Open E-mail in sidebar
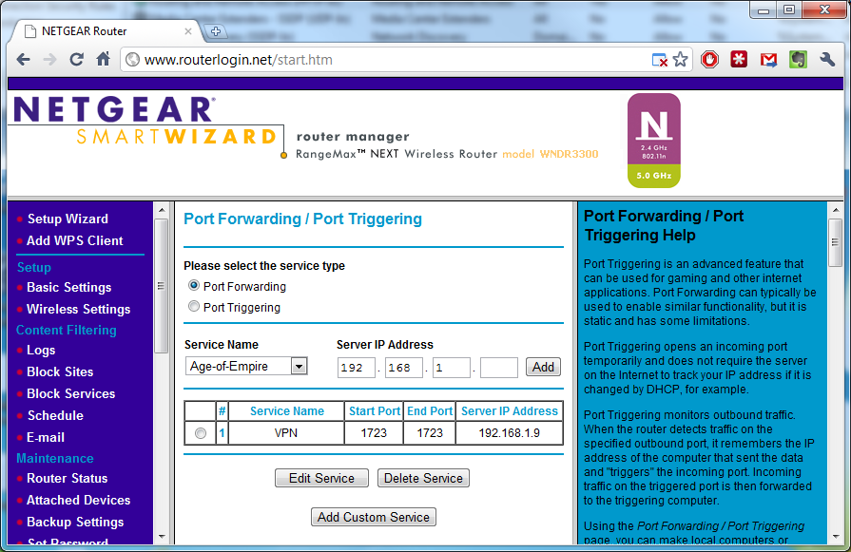Viewport: 851px width, 552px height. click(46, 437)
